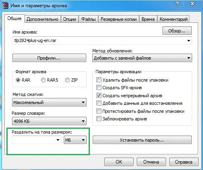Image resolution: width=203 pixels, height=170 pixels.
Task: Click the question mark help button in title bar
Action: [x=177, y=4]
